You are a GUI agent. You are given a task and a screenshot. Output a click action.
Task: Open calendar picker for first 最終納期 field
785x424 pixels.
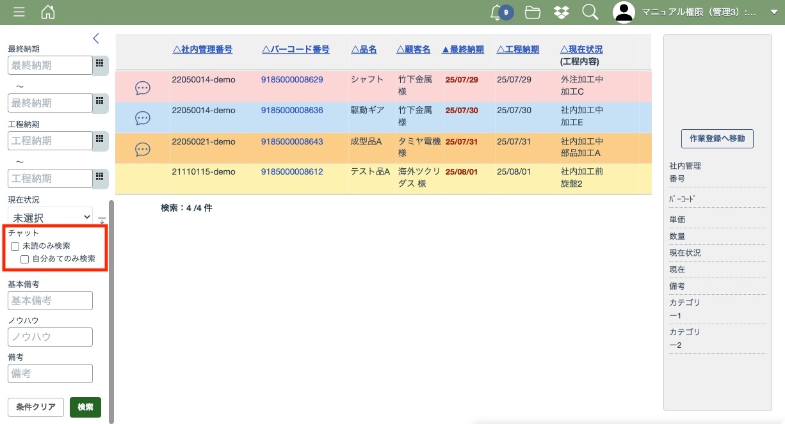[100, 65]
